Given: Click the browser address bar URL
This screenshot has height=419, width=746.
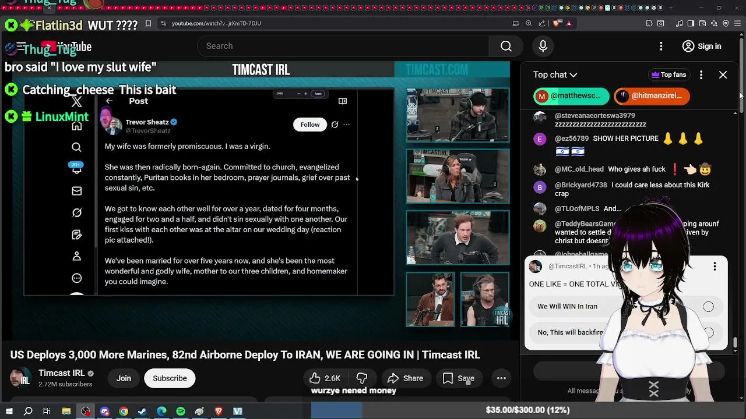Looking at the screenshot, I should [x=216, y=23].
